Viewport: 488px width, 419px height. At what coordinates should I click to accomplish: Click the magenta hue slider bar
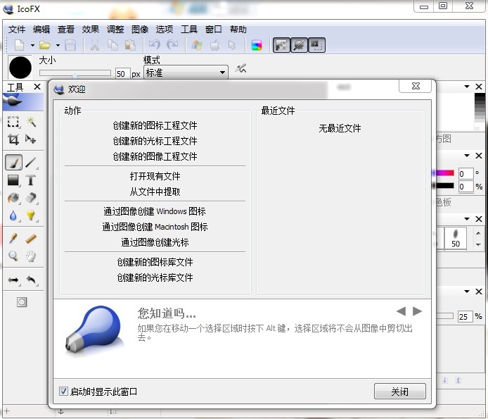tap(444, 173)
